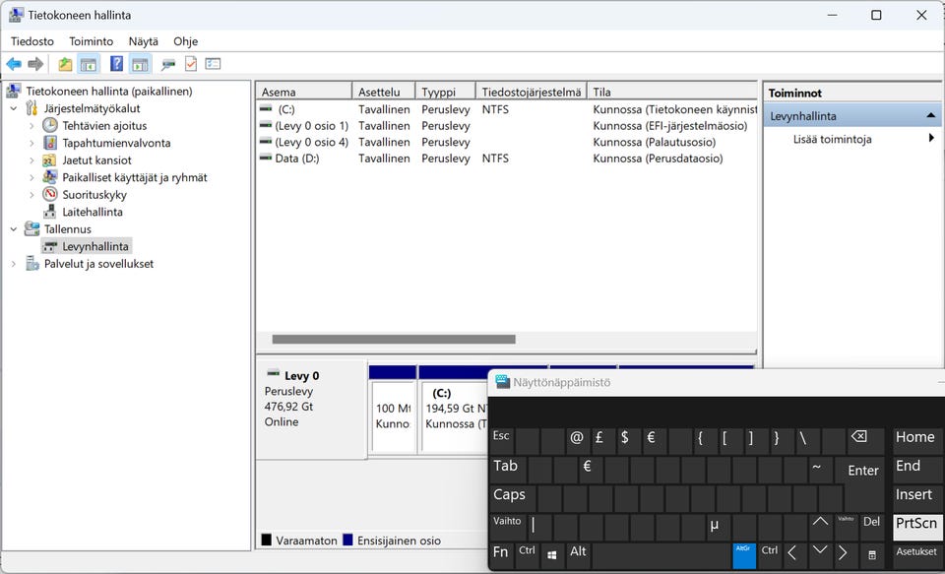Collapse the Tallennus tree node
Screen dimensions: 945x574
pyautogui.click(x=14, y=229)
